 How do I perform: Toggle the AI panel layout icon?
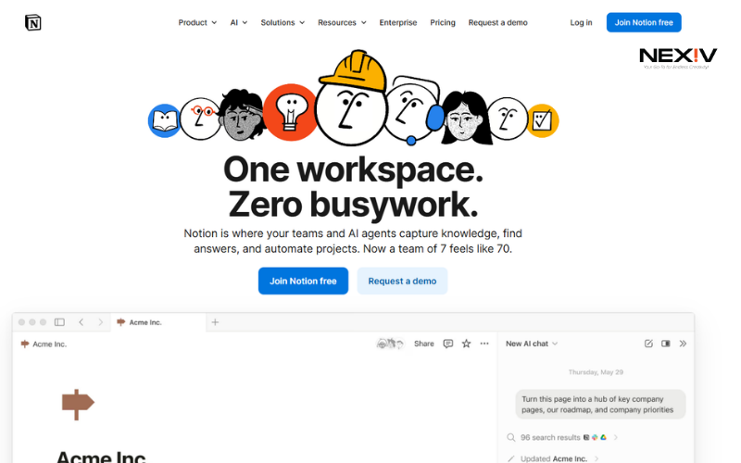pyautogui.click(x=665, y=344)
